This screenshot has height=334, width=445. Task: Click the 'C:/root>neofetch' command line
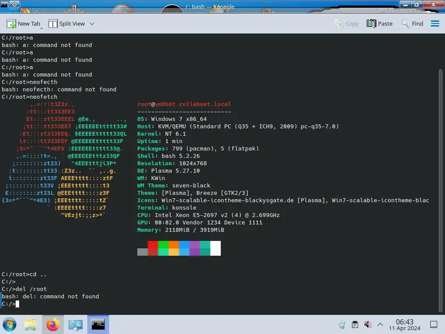[30, 97]
